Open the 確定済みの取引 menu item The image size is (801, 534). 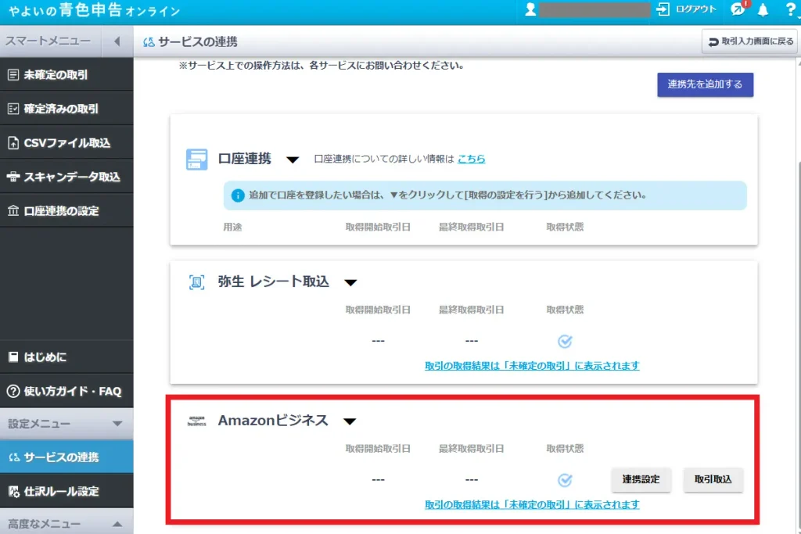click(x=66, y=109)
